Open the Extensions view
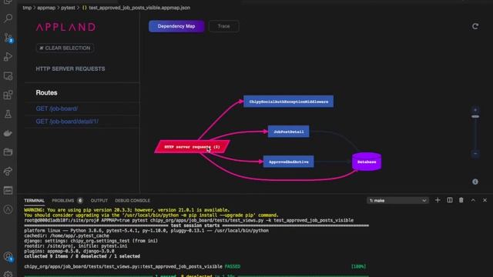This screenshot has height=277, width=493. tap(8, 95)
